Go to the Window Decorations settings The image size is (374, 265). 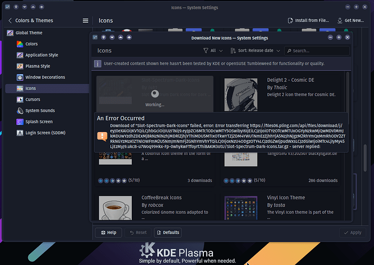44,77
